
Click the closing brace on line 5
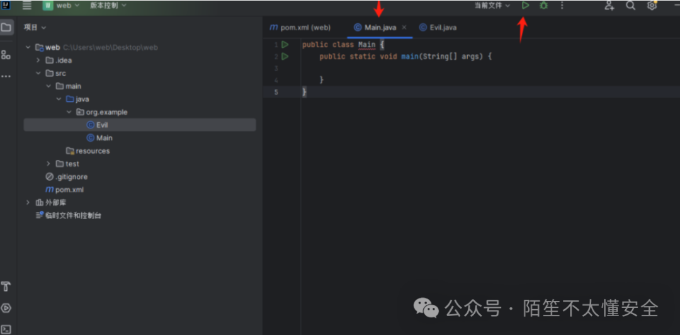(x=305, y=92)
